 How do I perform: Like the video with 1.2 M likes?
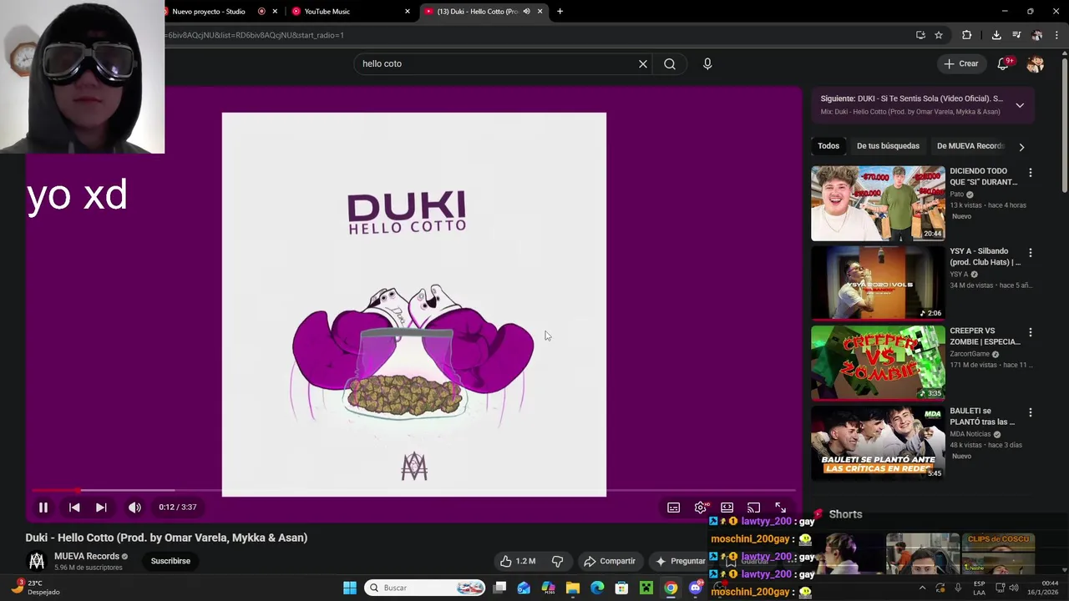click(x=518, y=561)
